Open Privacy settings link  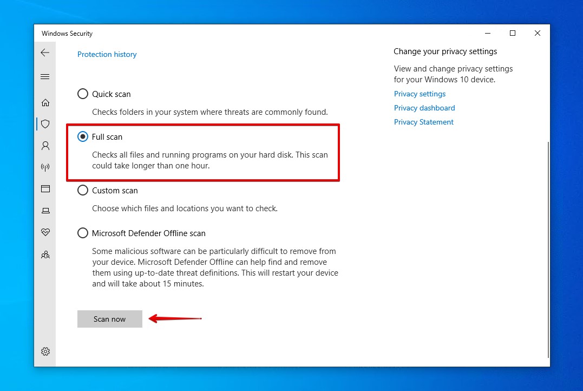click(420, 93)
